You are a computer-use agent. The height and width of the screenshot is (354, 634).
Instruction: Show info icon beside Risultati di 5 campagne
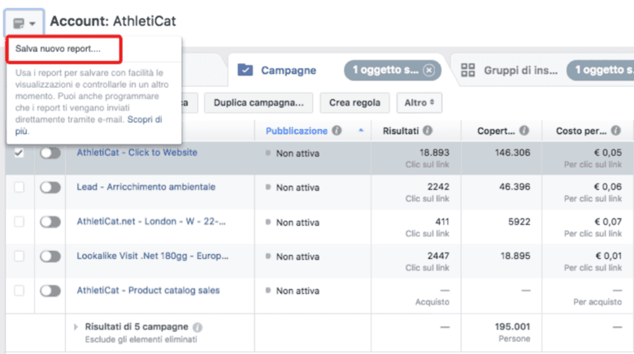click(198, 327)
